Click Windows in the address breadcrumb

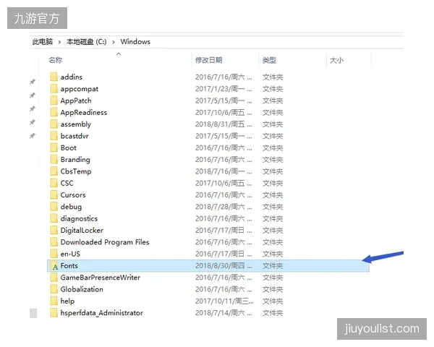click(135, 42)
